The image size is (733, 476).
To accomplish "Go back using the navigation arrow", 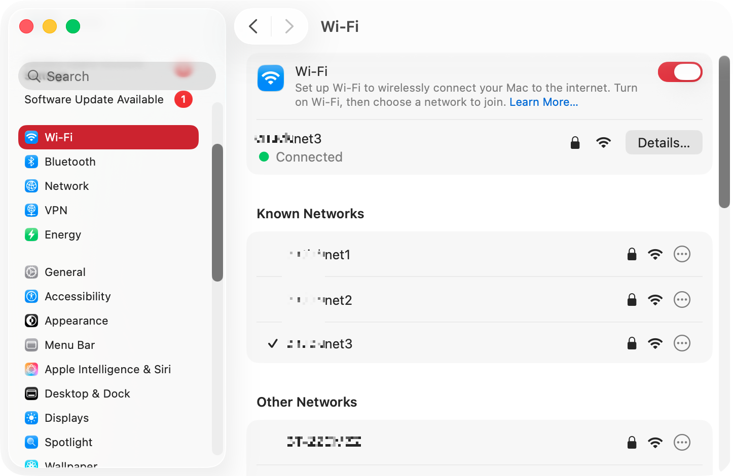I will tap(253, 26).
